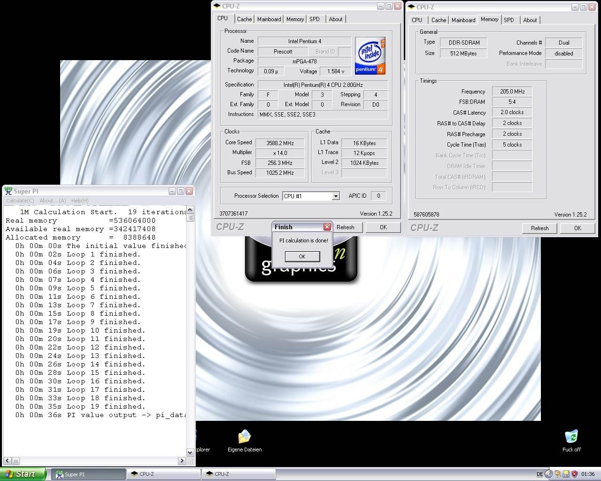The width and height of the screenshot is (601, 481).
Task: Click the 'Loop 19 finished.' line in Super PI
Action: [x=80, y=407]
